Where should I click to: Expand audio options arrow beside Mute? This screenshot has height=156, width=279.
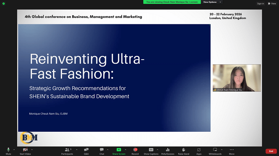(x=14, y=149)
